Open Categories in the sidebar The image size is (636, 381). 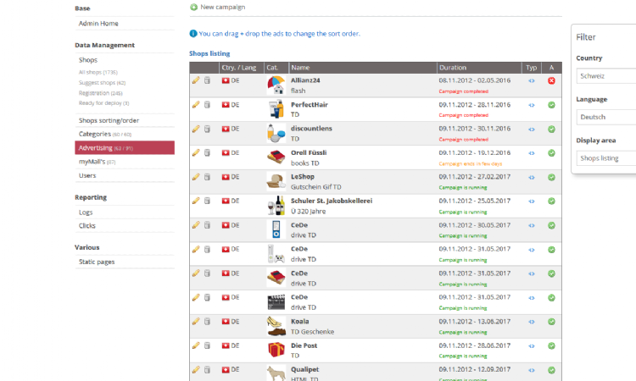pos(95,134)
